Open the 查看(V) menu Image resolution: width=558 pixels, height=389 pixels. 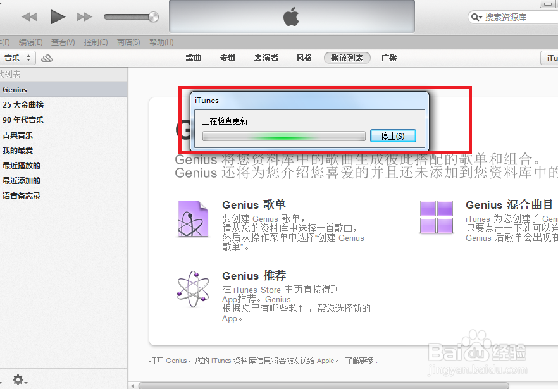[x=63, y=42]
